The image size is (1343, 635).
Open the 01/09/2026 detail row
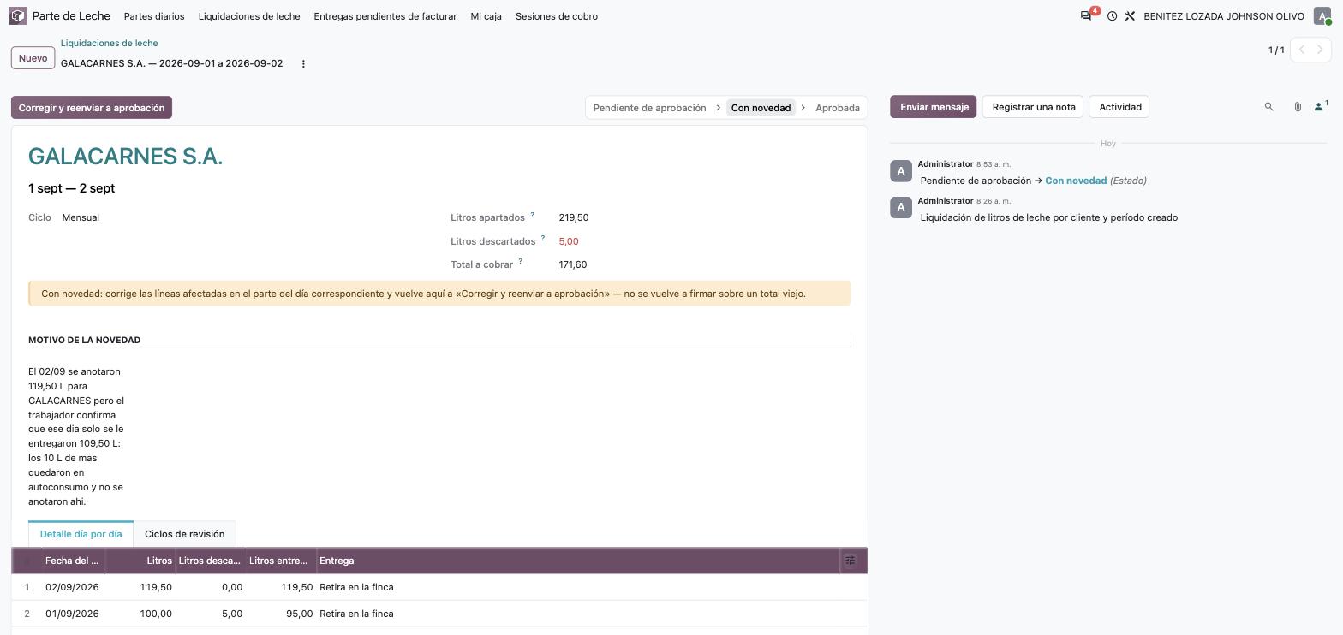(439, 614)
